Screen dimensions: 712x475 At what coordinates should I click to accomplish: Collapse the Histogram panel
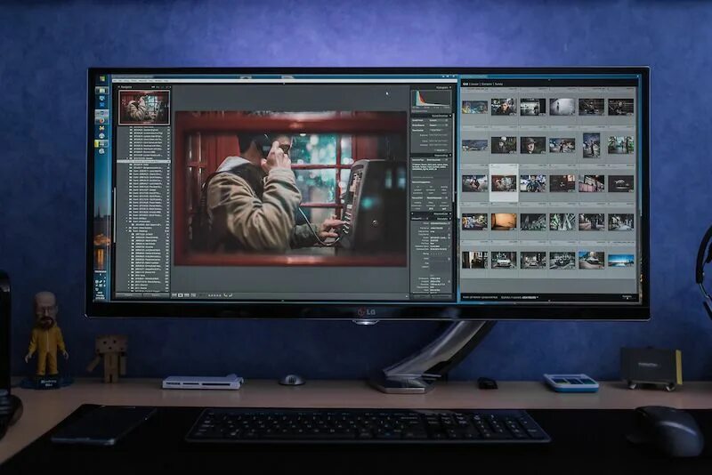click(450, 87)
